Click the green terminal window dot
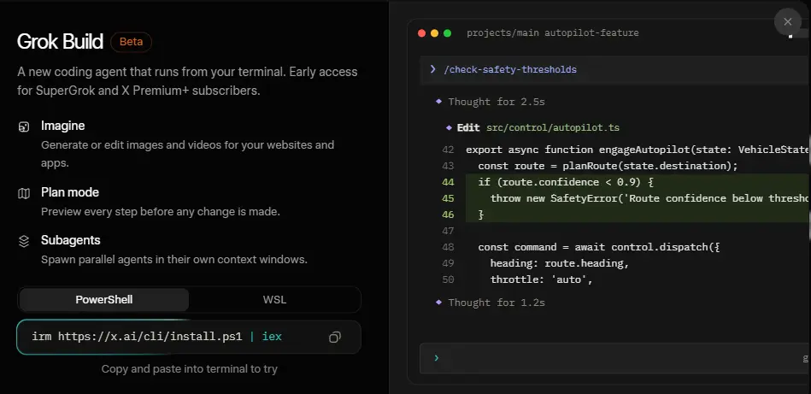Screen dimensions: 811x394 pos(448,33)
